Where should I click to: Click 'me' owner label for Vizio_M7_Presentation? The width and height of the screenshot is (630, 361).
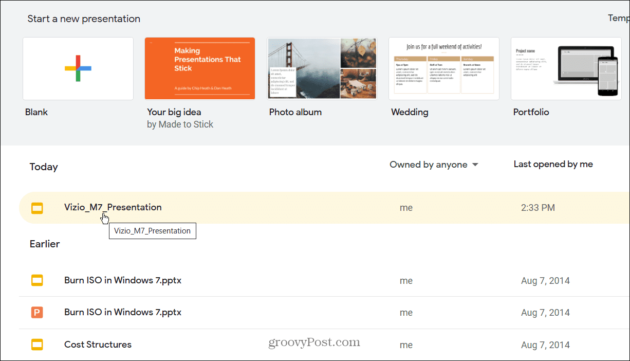click(x=406, y=207)
